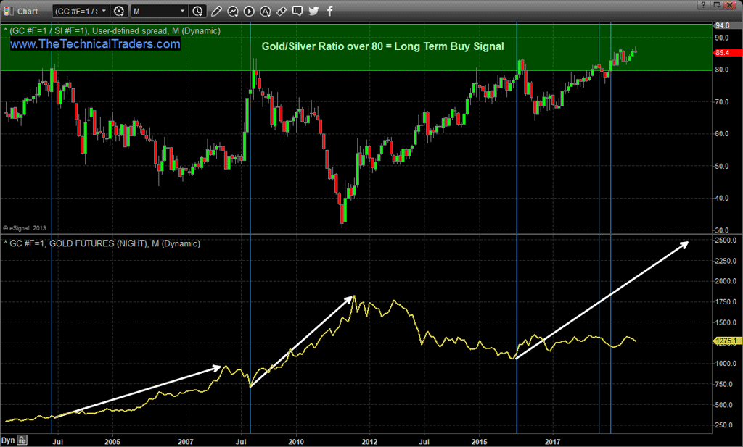Click the time template clock icon
The height and width of the screenshot is (447, 743).
tap(198, 11)
